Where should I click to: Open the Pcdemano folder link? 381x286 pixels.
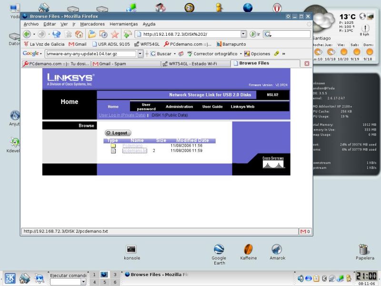coord(132,145)
